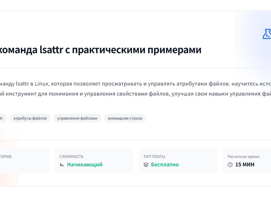Open the tag управление файлами
271x197 pixels.
[77, 118]
